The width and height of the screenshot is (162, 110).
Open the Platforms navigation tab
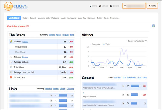click(x=55, y=18)
